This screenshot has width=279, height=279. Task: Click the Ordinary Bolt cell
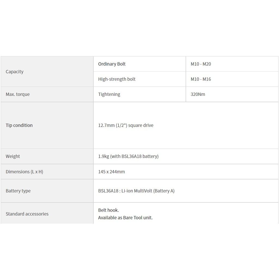tap(139, 64)
